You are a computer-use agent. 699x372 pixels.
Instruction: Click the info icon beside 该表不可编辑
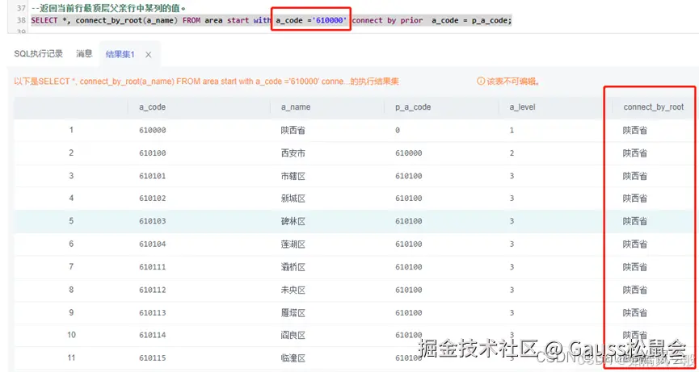click(481, 82)
